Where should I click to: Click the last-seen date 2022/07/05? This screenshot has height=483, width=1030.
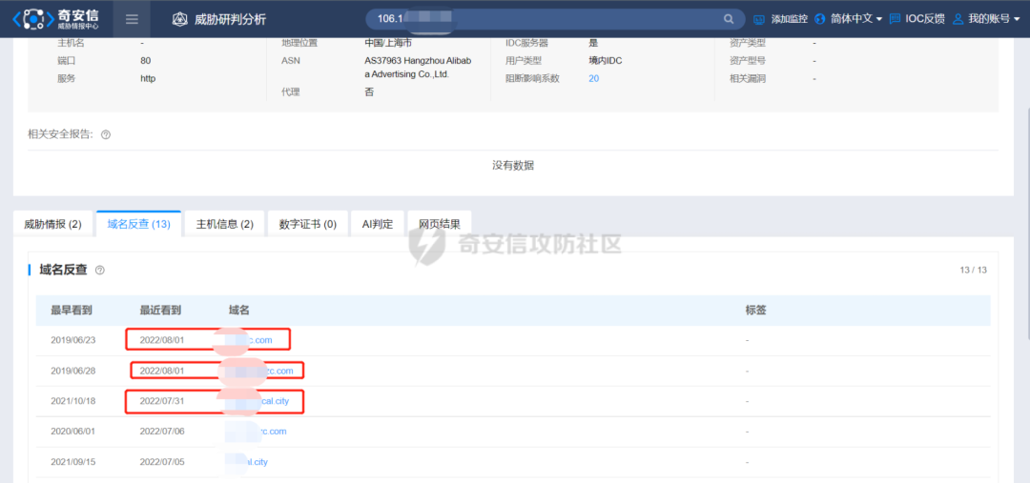tap(162, 462)
